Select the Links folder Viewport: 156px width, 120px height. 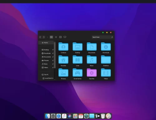click(x=77, y=61)
